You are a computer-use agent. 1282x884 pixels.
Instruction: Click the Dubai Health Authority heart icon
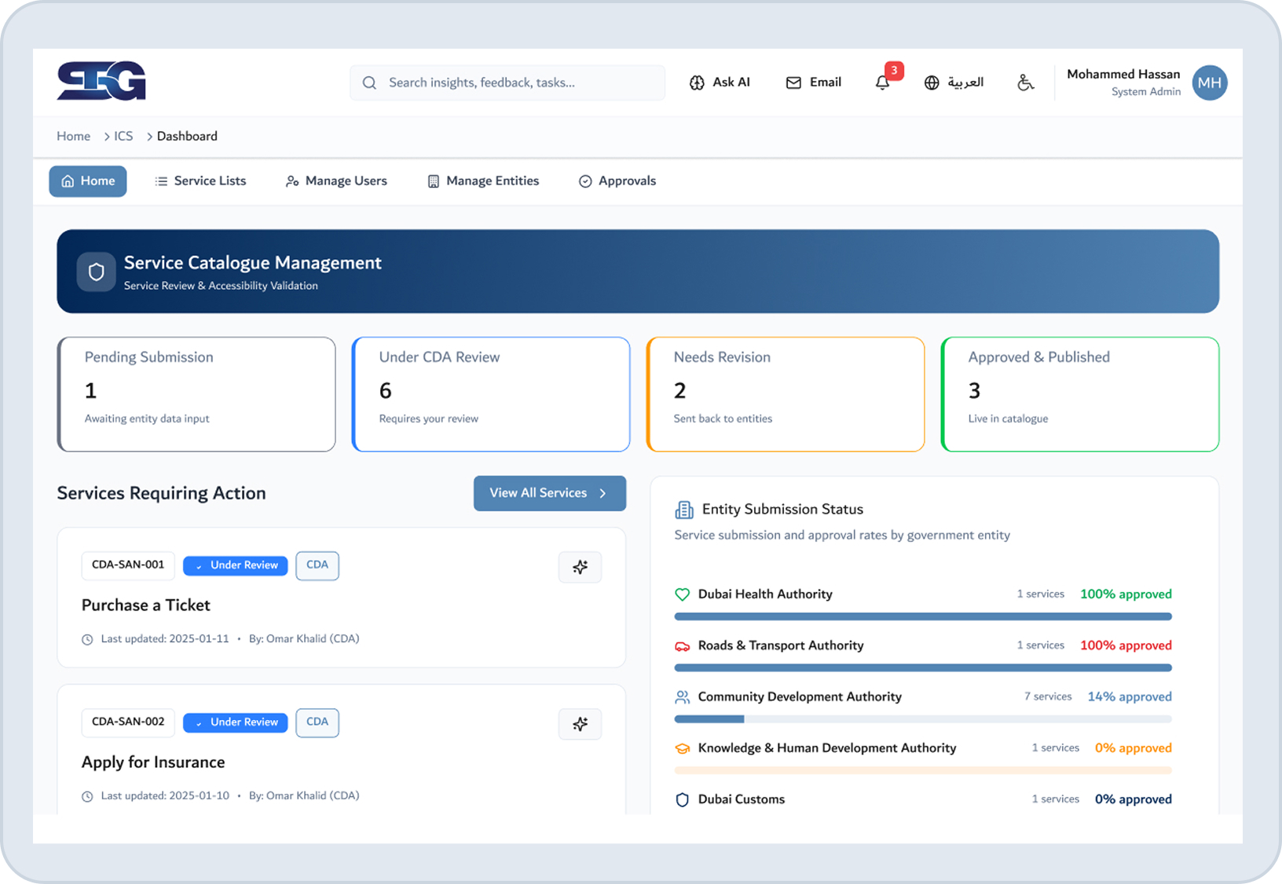[x=682, y=594]
